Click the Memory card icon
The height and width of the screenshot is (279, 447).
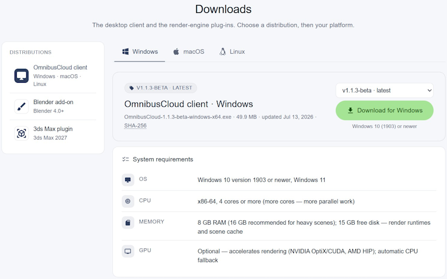click(128, 223)
